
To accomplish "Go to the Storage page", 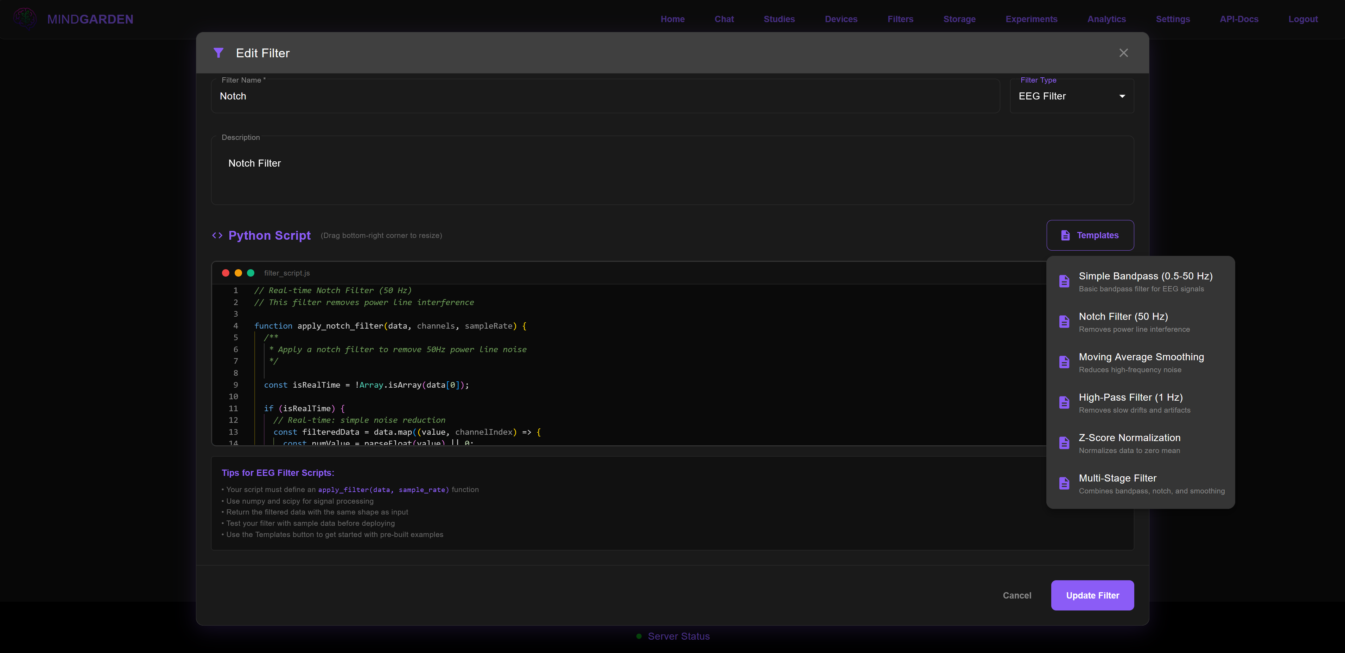I will click(959, 19).
